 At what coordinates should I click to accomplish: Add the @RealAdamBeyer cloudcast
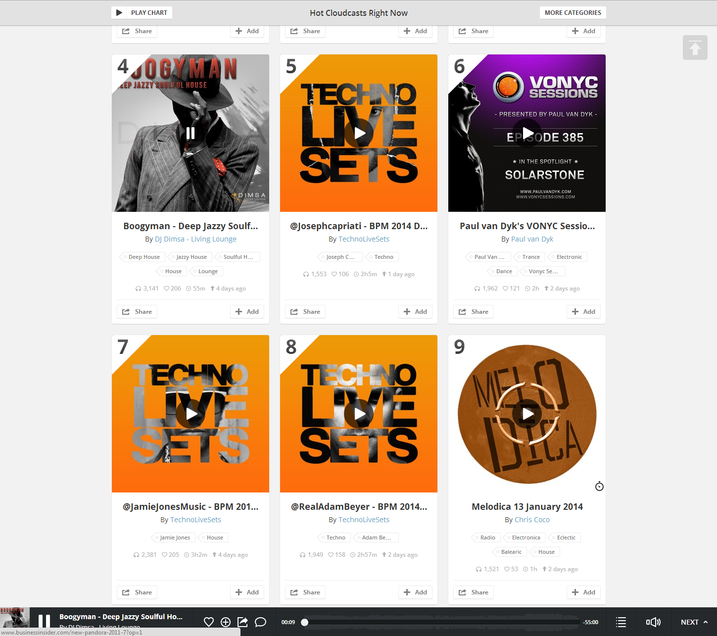pos(415,592)
